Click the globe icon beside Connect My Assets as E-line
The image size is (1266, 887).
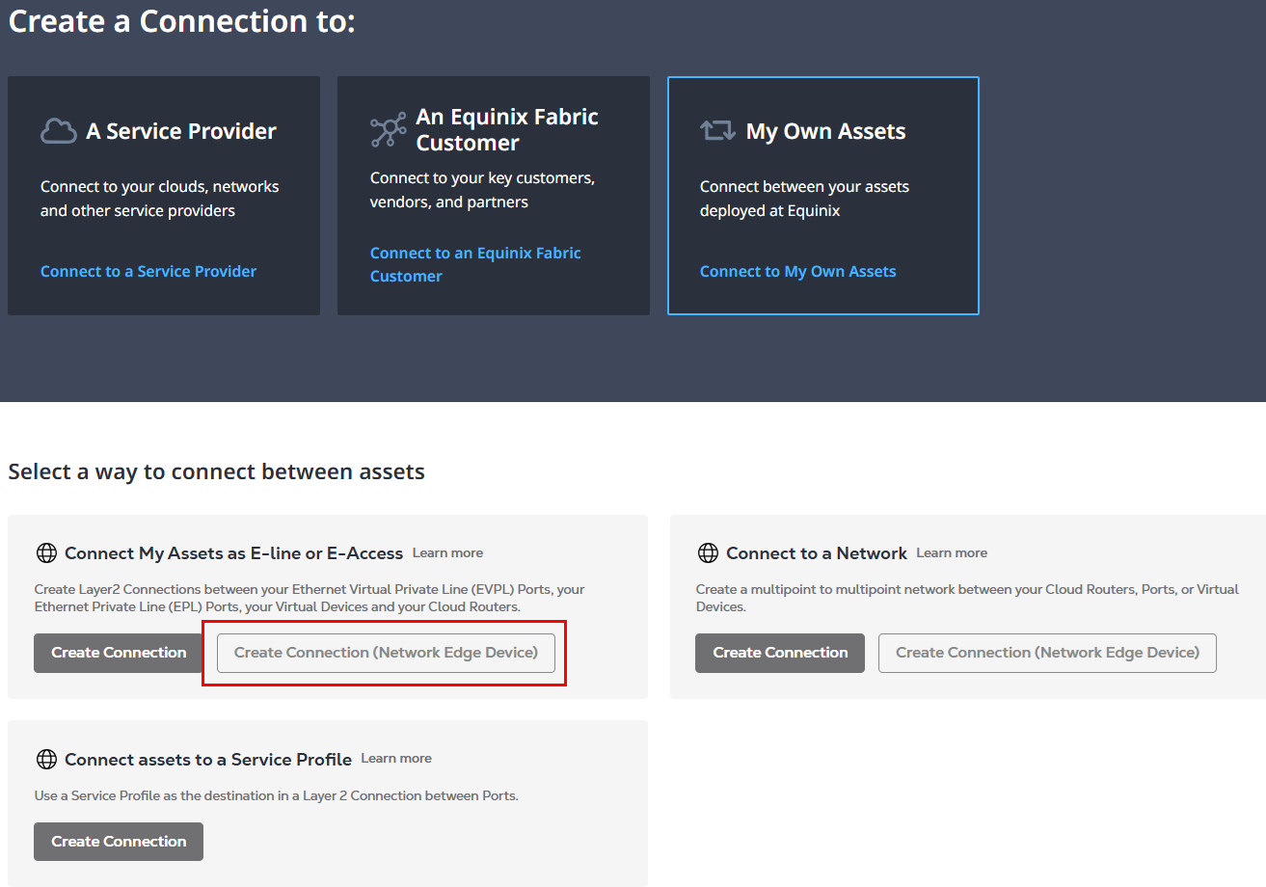coord(46,553)
